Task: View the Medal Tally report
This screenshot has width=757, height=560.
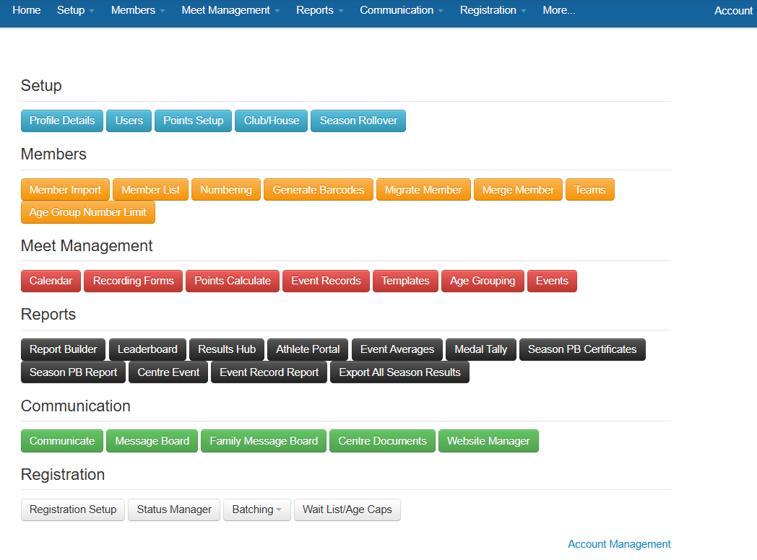Action: coord(480,349)
